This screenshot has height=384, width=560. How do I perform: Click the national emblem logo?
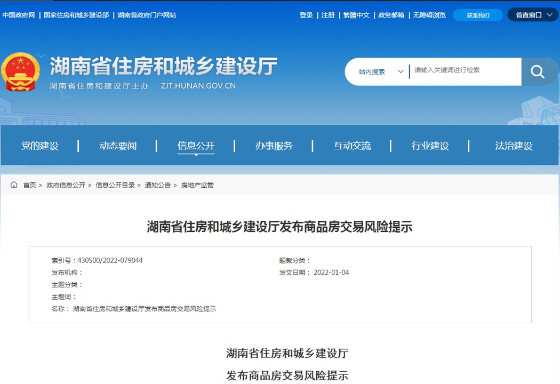click(x=20, y=73)
